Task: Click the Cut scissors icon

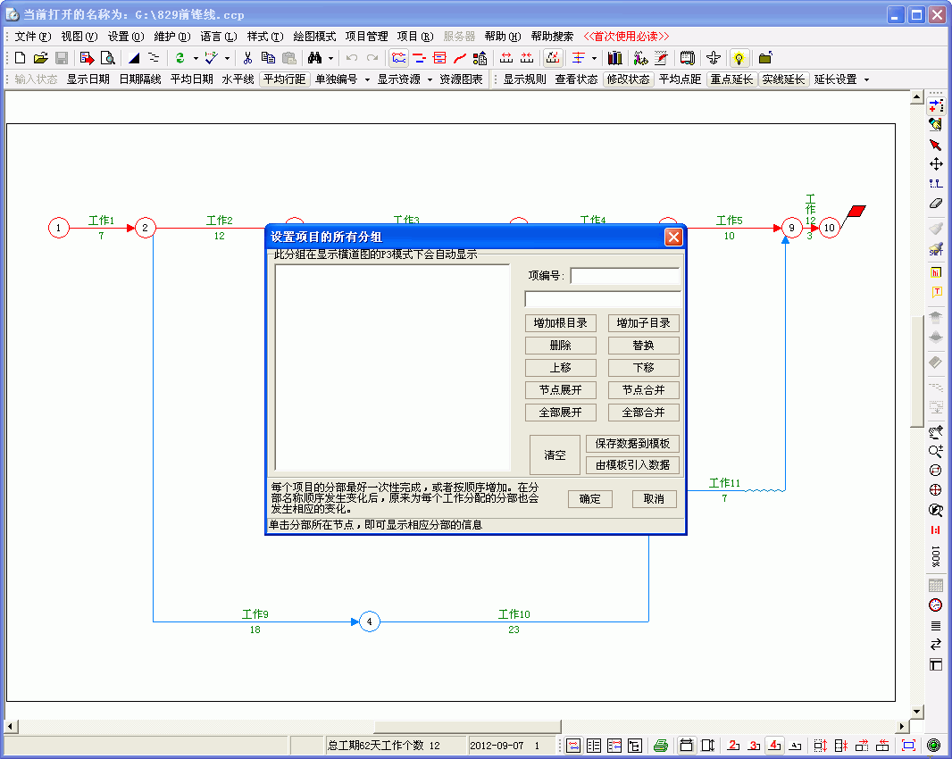Action: pyautogui.click(x=247, y=58)
